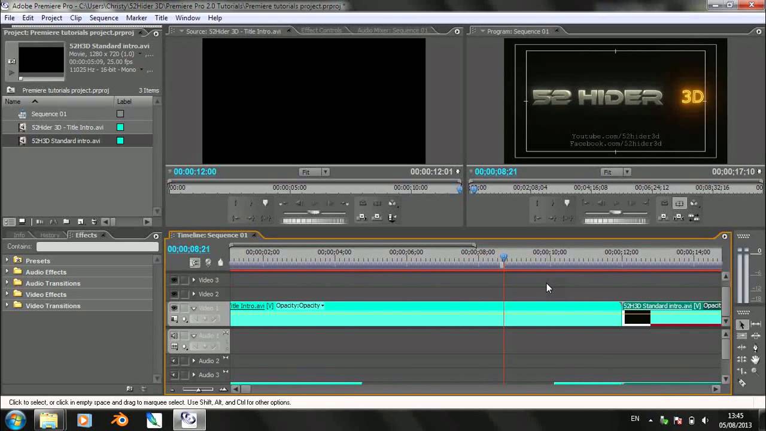Viewport: 766px width, 431px height.
Task: Select the Razor tool
Action: point(742,383)
